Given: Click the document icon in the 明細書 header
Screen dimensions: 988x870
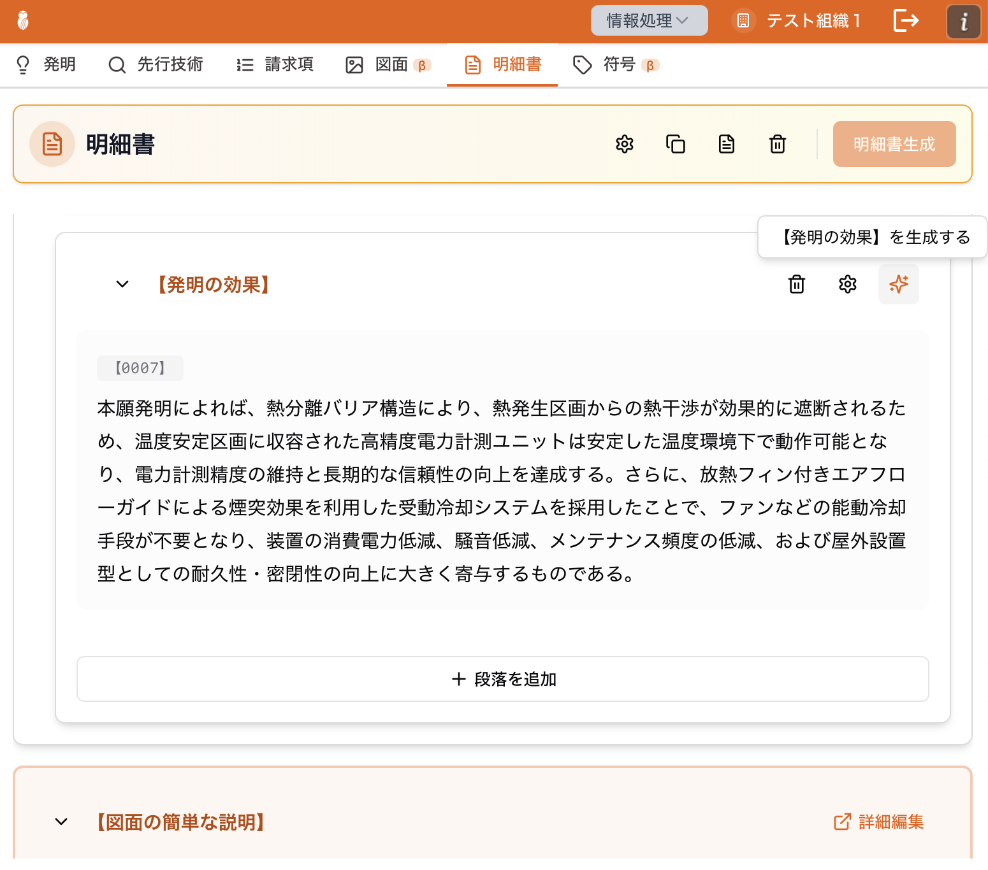Looking at the screenshot, I should 726,145.
